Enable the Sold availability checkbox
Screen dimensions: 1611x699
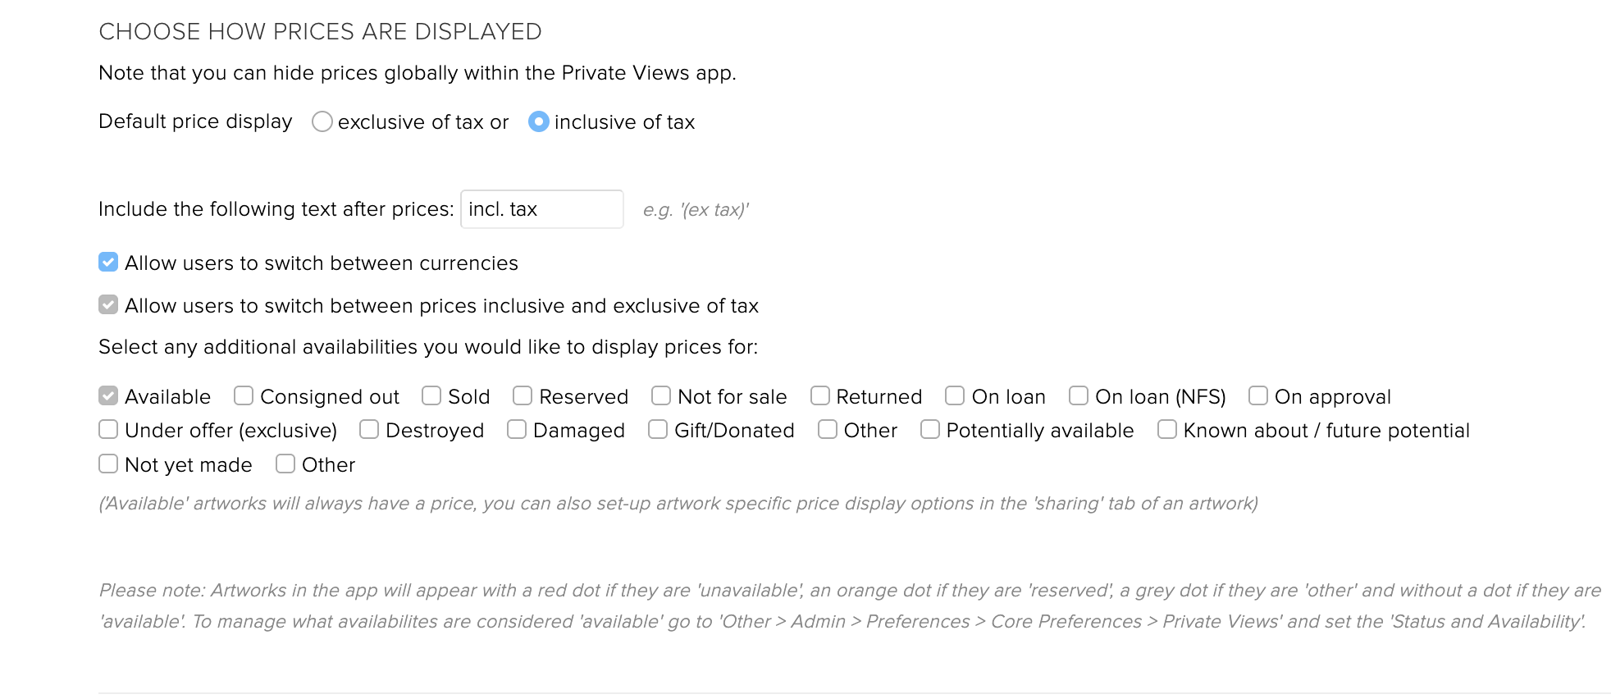click(x=431, y=396)
